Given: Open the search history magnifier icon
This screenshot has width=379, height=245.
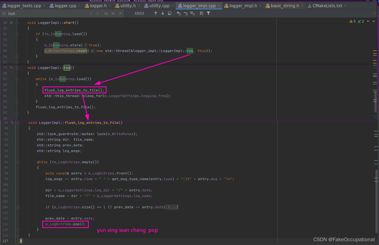Looking at the screenshot, I should 4,13.
